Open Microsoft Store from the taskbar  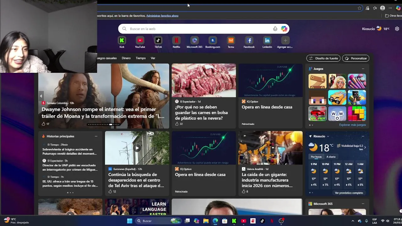[225, 221]
